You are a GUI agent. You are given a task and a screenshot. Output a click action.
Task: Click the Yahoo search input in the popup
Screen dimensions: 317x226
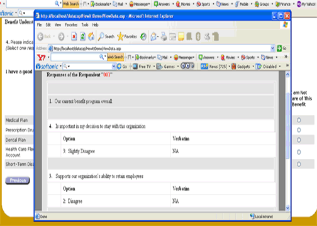(75, 57)
